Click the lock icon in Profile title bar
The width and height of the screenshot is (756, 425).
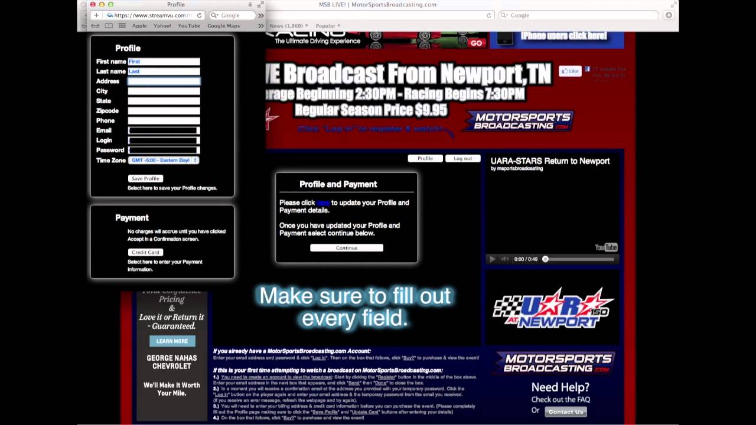click(x=250, y=5)
